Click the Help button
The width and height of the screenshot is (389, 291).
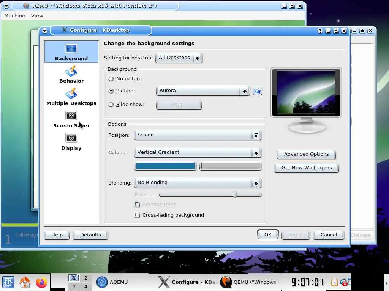pos(57,235)
